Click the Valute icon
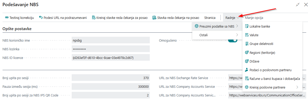The width and height of the screenshot is (308, 100). point(247,35)
